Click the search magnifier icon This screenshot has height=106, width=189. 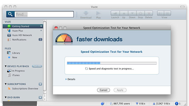click(x=10, y=14)
